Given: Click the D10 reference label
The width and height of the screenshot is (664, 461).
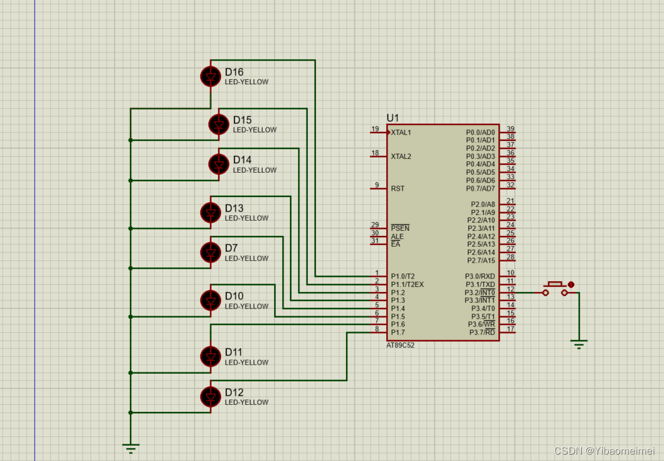Looking at the screenshot, I should (x=234, y=296).
